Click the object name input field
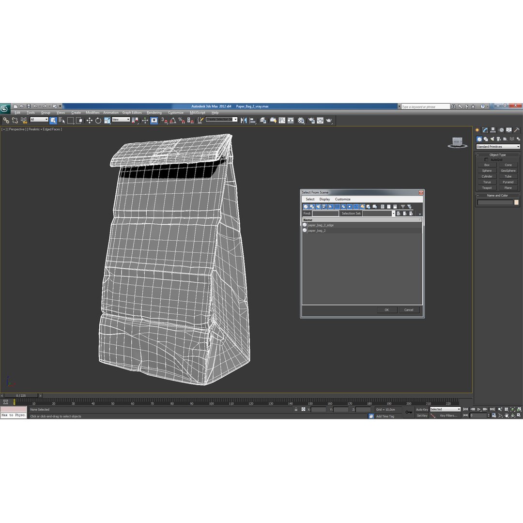Screen dimensions: 523x523 (x=495, y=202)
